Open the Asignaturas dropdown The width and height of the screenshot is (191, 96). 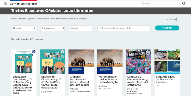click(52, 28)
